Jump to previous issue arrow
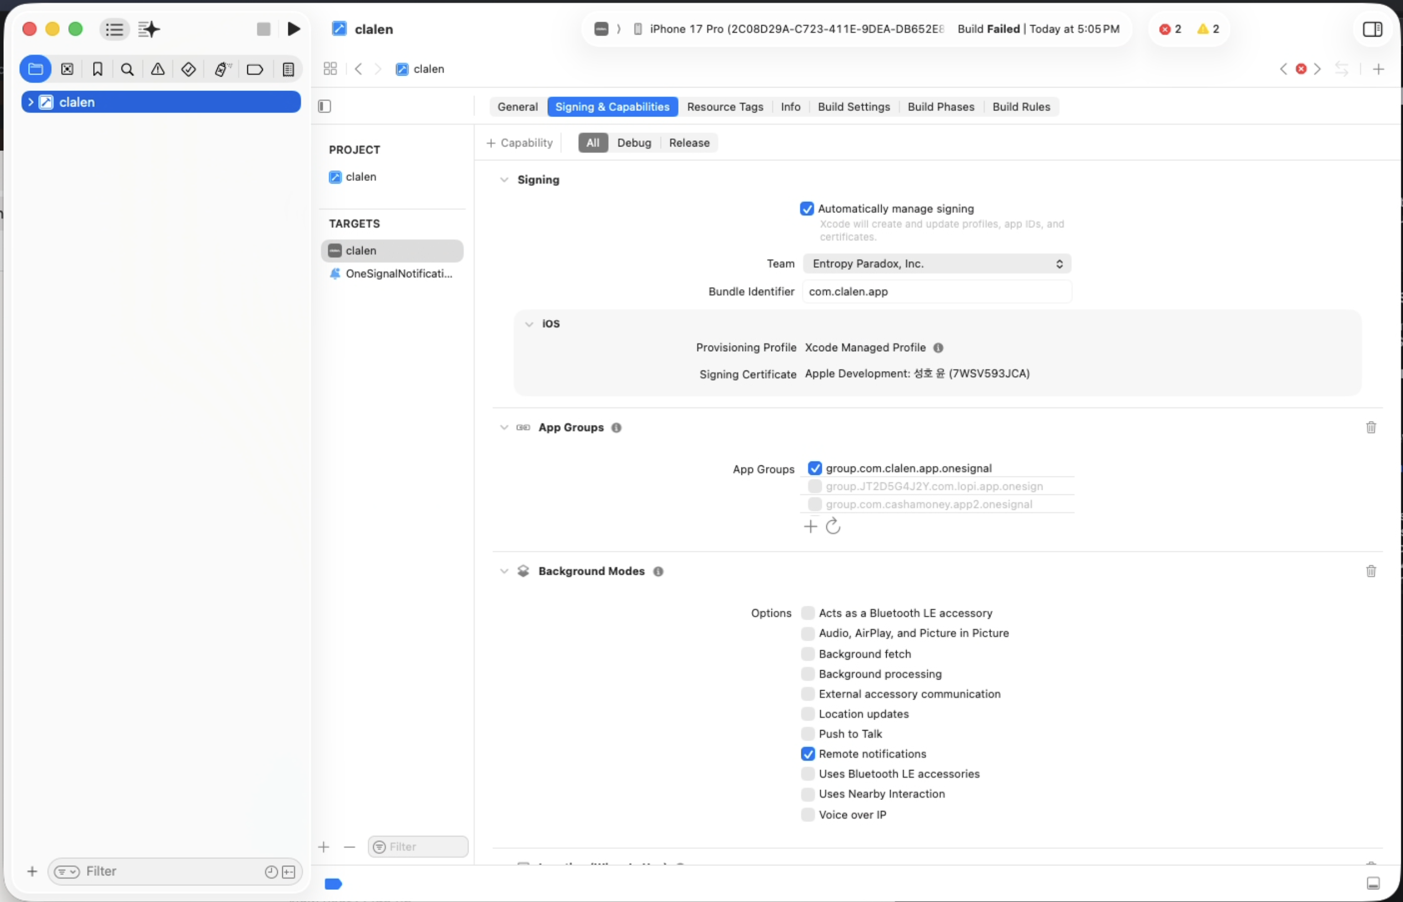1403x902 pixels. coord(1284,69)
